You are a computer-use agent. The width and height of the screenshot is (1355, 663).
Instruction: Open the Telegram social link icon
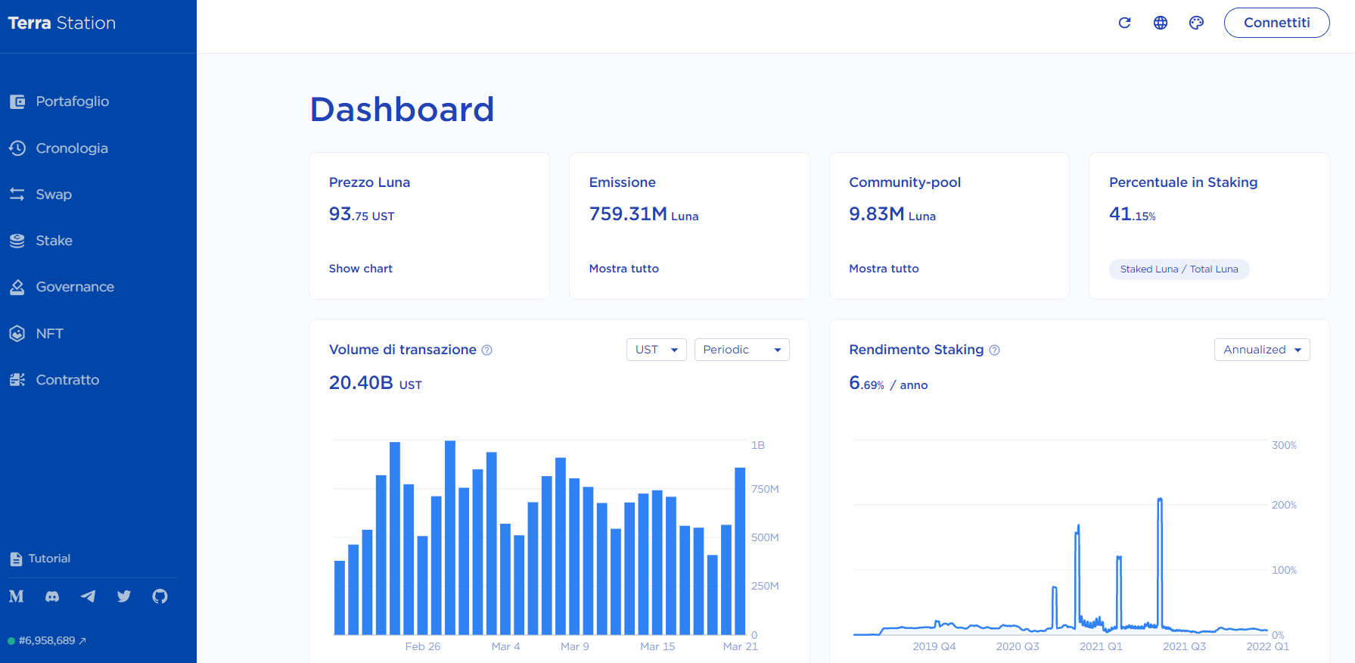click(88, 596)
